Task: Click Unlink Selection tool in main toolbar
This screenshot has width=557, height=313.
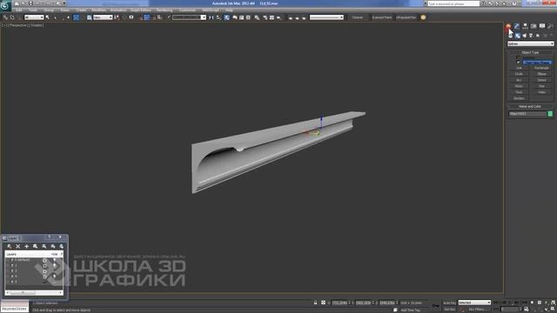Action: pos(12,17)
